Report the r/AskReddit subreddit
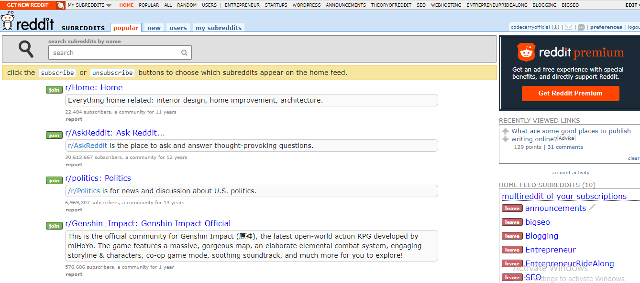This screenshot has height=283, width=640. 74,165
